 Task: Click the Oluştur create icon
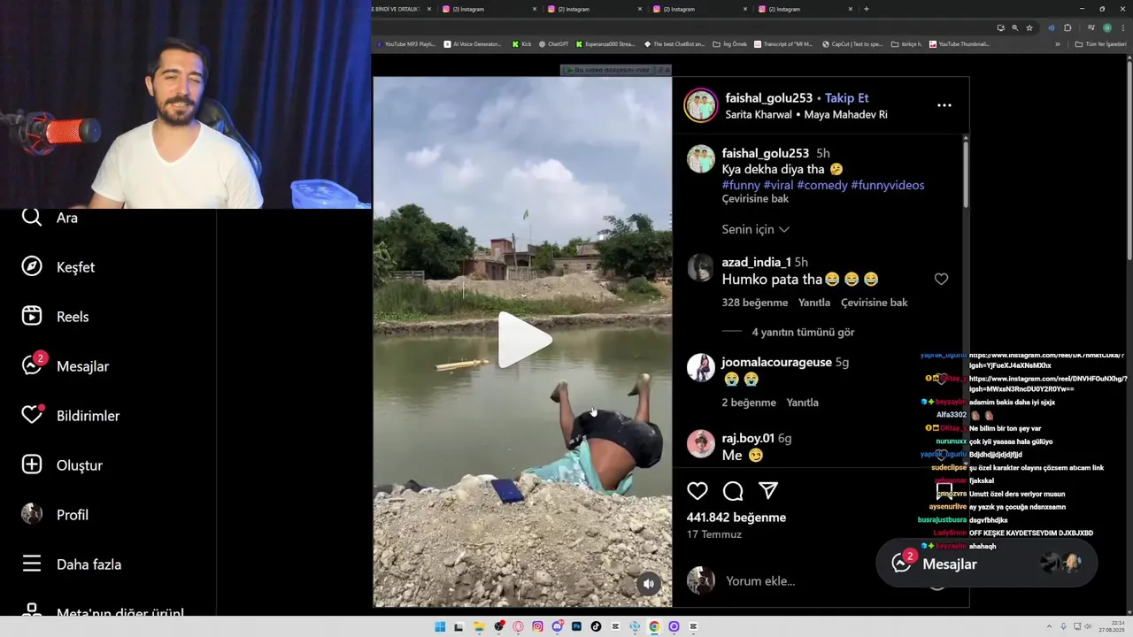[x=32, y=464]
